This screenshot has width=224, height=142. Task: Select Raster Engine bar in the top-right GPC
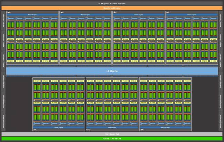(192, 15)
